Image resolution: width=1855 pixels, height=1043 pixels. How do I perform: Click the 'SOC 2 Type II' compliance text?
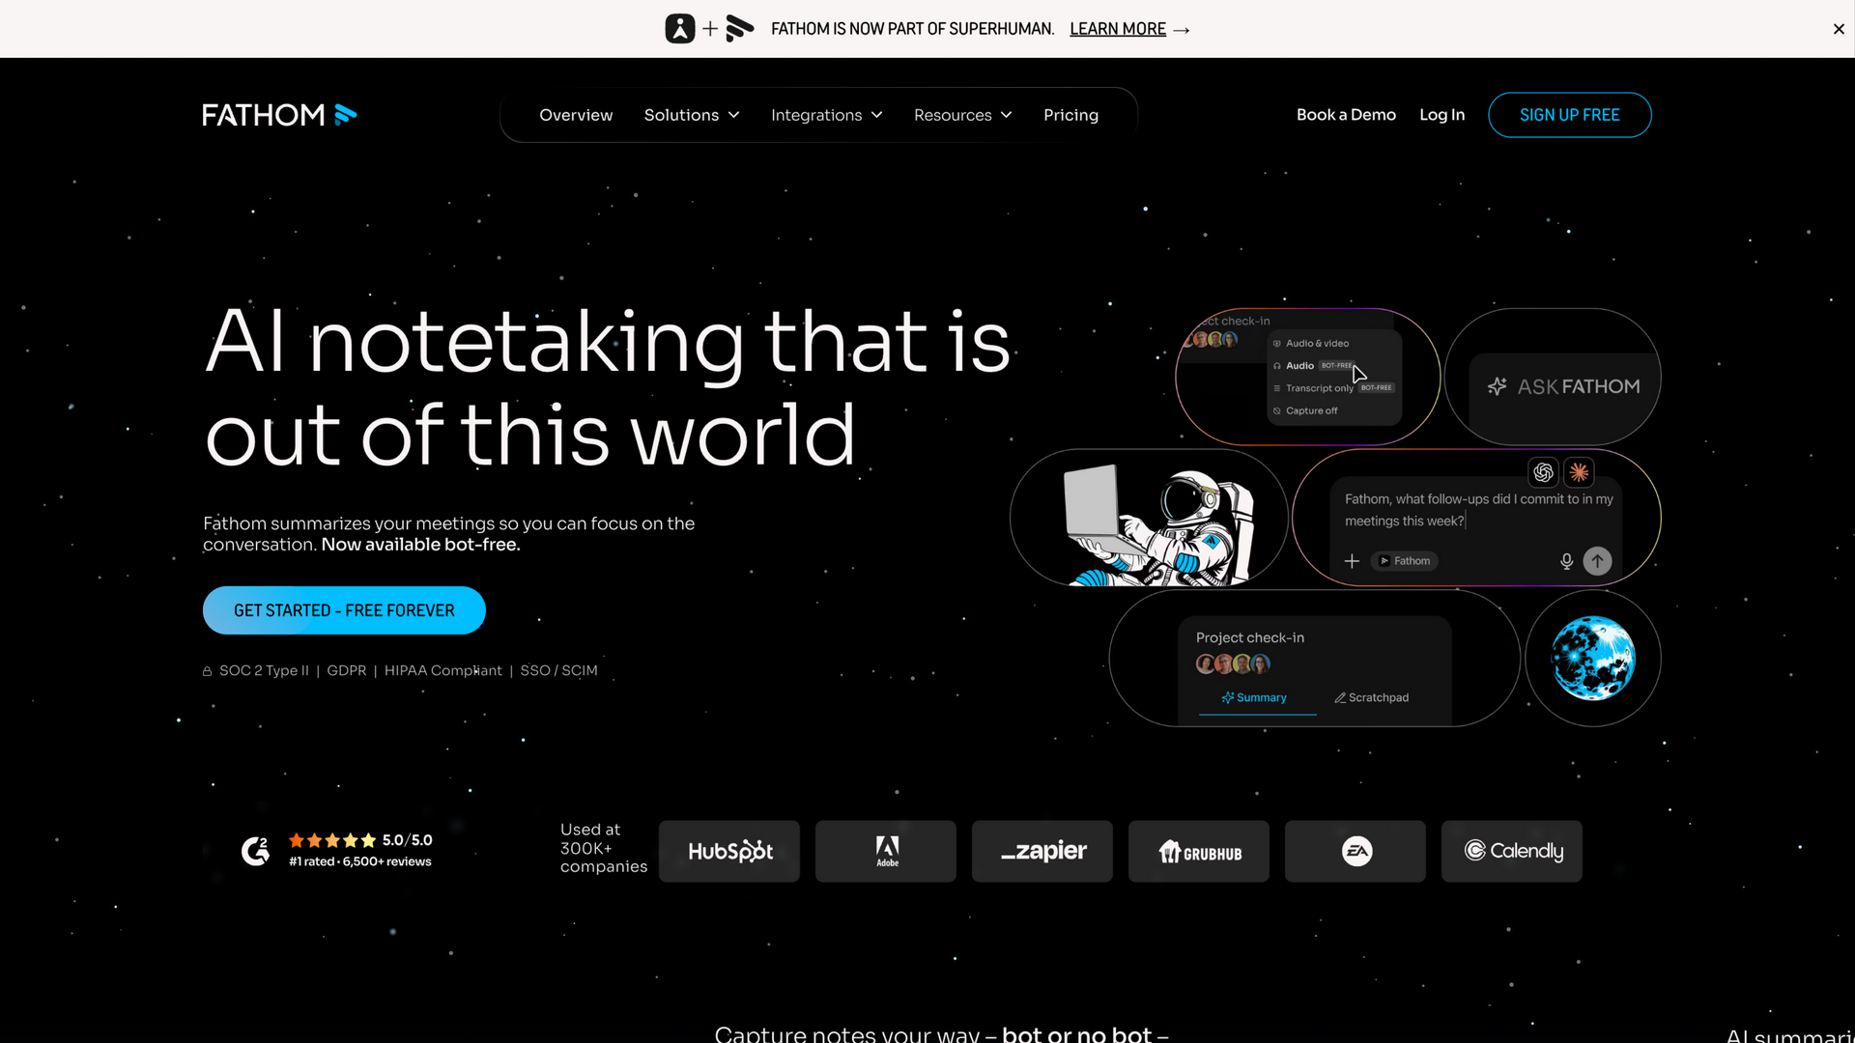264,670
